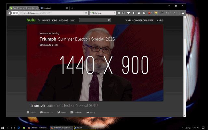Open the volume control in tray
Screen dimensions: 208x130
coord(190,128)
